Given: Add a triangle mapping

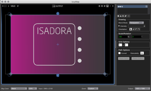Looking at the screenshot, I should click(x=121, y=16).
